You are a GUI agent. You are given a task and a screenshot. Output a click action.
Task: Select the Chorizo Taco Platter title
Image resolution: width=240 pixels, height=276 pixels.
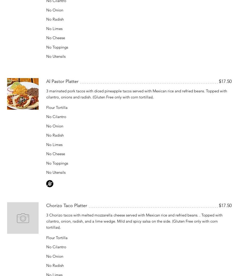click(67, 206)
